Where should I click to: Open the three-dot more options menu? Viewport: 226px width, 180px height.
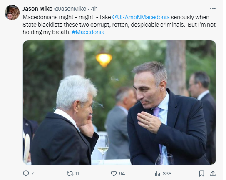point(213,8)
